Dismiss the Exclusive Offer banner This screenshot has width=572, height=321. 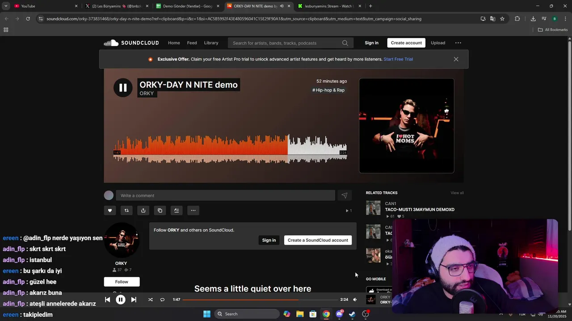click(x=456, y=59)
